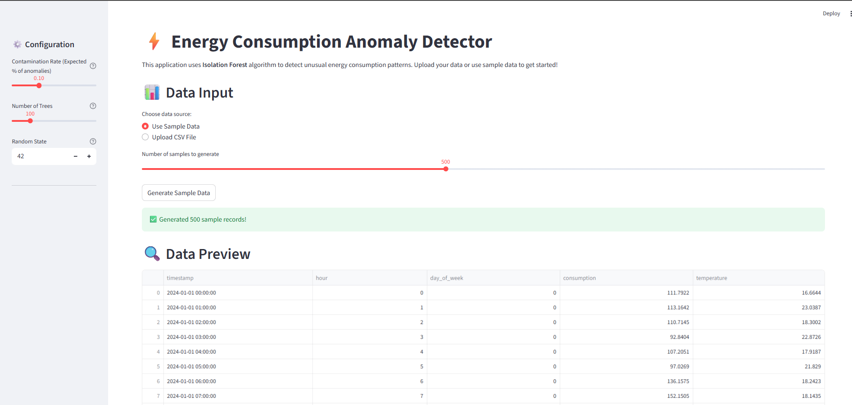The height and width of the screenshot is (405, 852).
Task: Click the Contamination Rate slider handle
Action: pyautogui.click(x=39, y=85)
